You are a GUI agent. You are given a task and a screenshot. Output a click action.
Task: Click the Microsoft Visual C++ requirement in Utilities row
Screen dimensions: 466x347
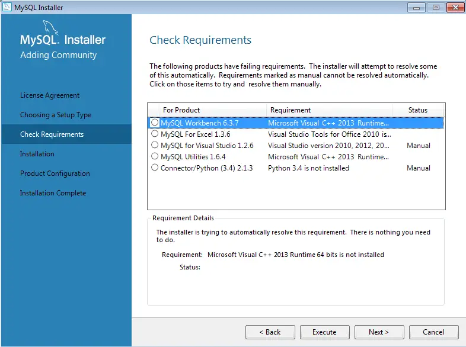pyautogui.click(x=328, y=157)
